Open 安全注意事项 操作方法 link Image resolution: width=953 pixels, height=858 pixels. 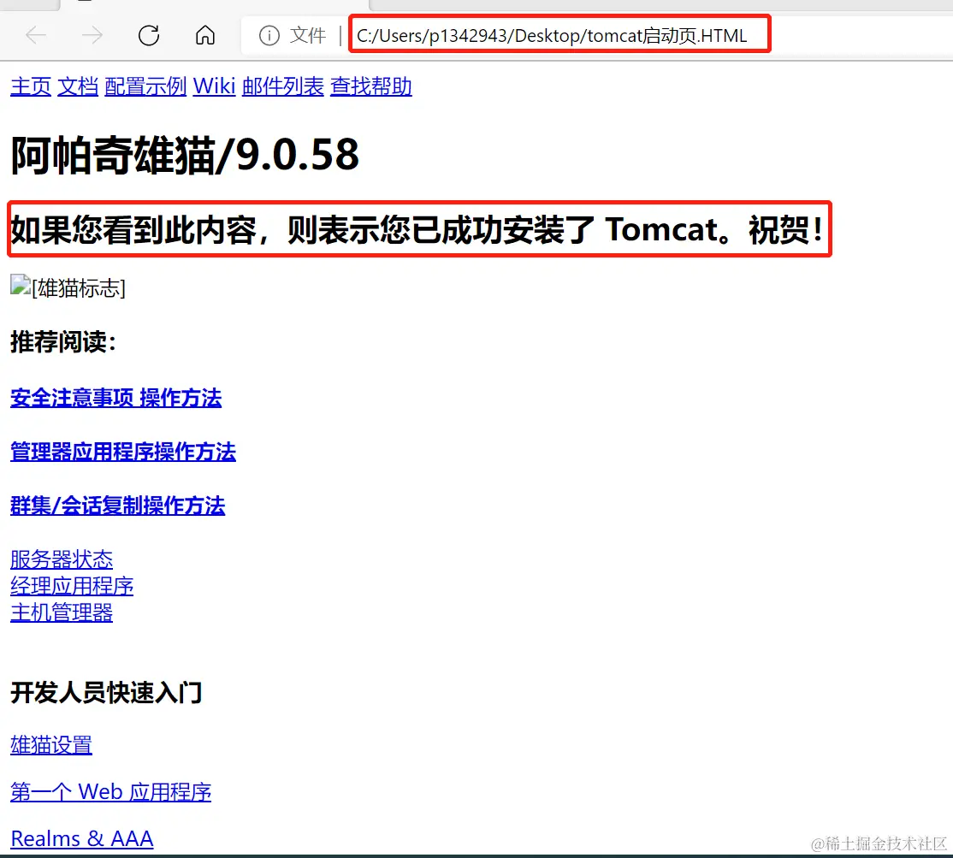pyautogui.click(x=116, y=398)
